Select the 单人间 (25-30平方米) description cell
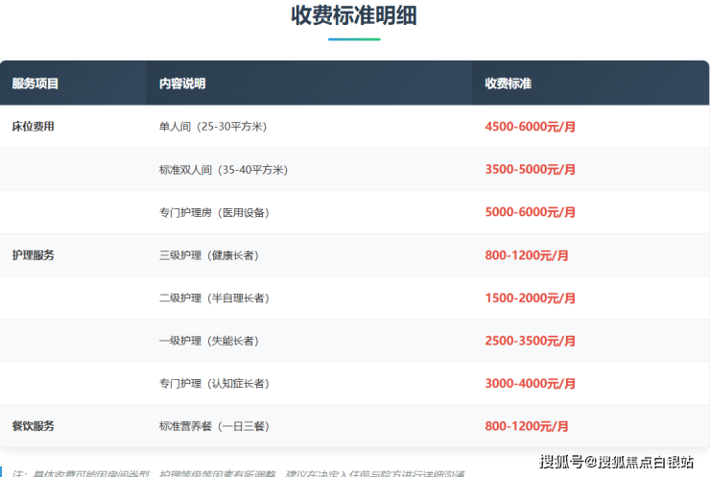Viewport: 710px width, 477px height. coord(213,127)
